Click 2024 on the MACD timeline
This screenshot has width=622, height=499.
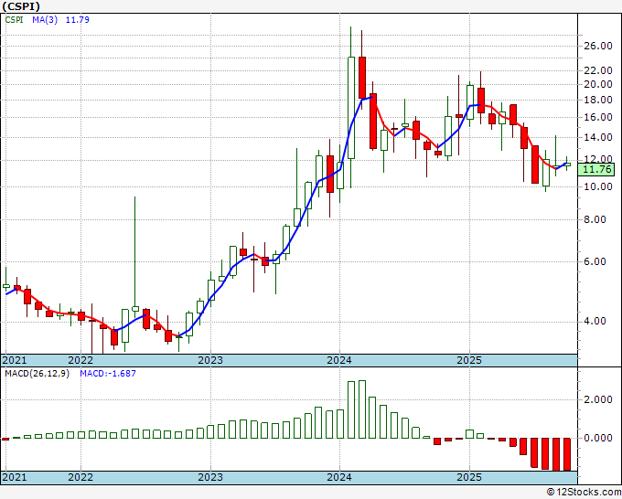pos(339,477)
